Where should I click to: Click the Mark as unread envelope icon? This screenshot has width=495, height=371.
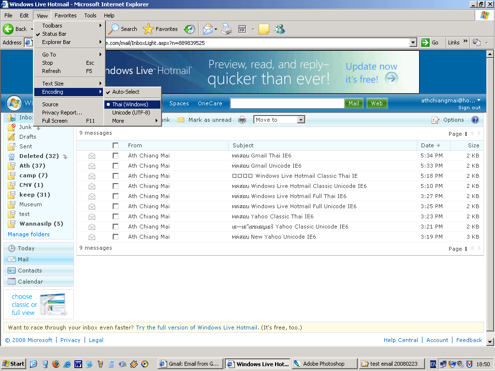click(181, 120)
